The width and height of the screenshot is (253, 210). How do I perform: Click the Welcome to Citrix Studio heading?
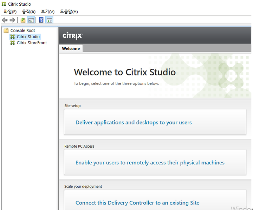[x=125, y=72]
